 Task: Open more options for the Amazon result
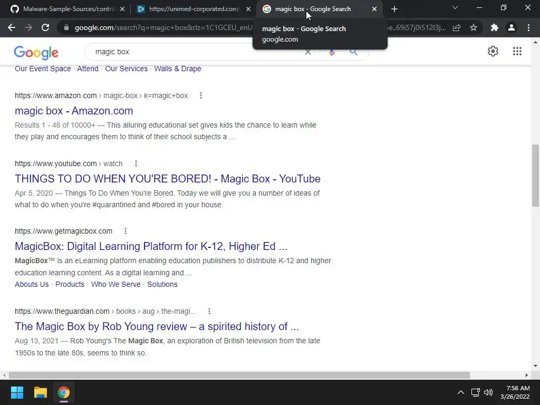pos(201,96)
